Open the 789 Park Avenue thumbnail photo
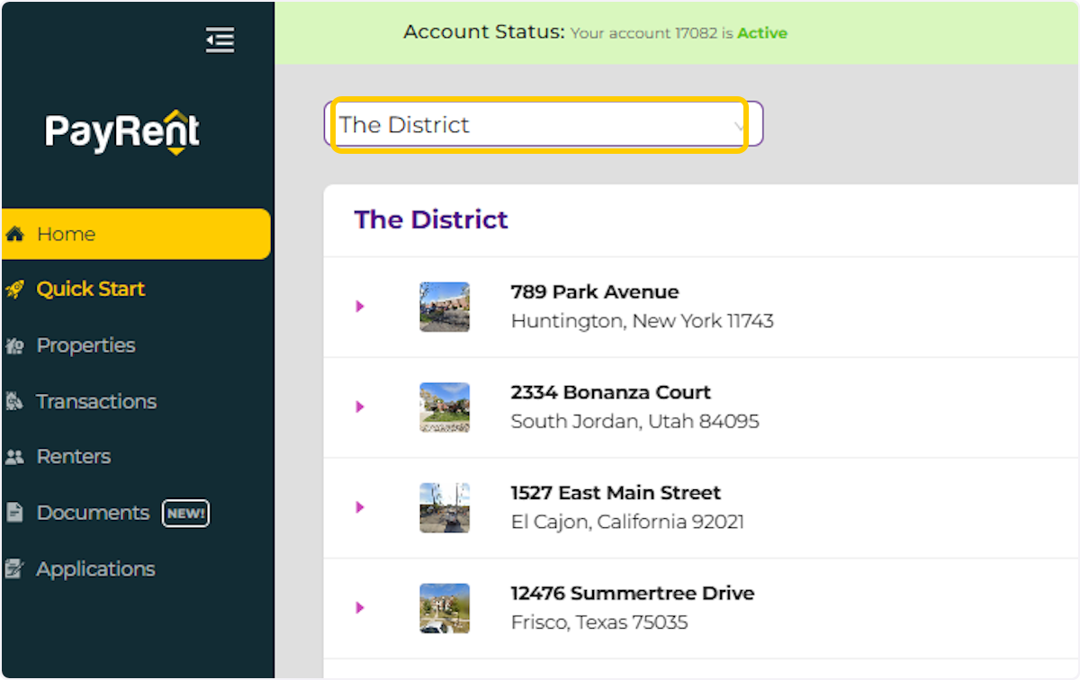Screen dimensions: 1080x680 [444, 307]
